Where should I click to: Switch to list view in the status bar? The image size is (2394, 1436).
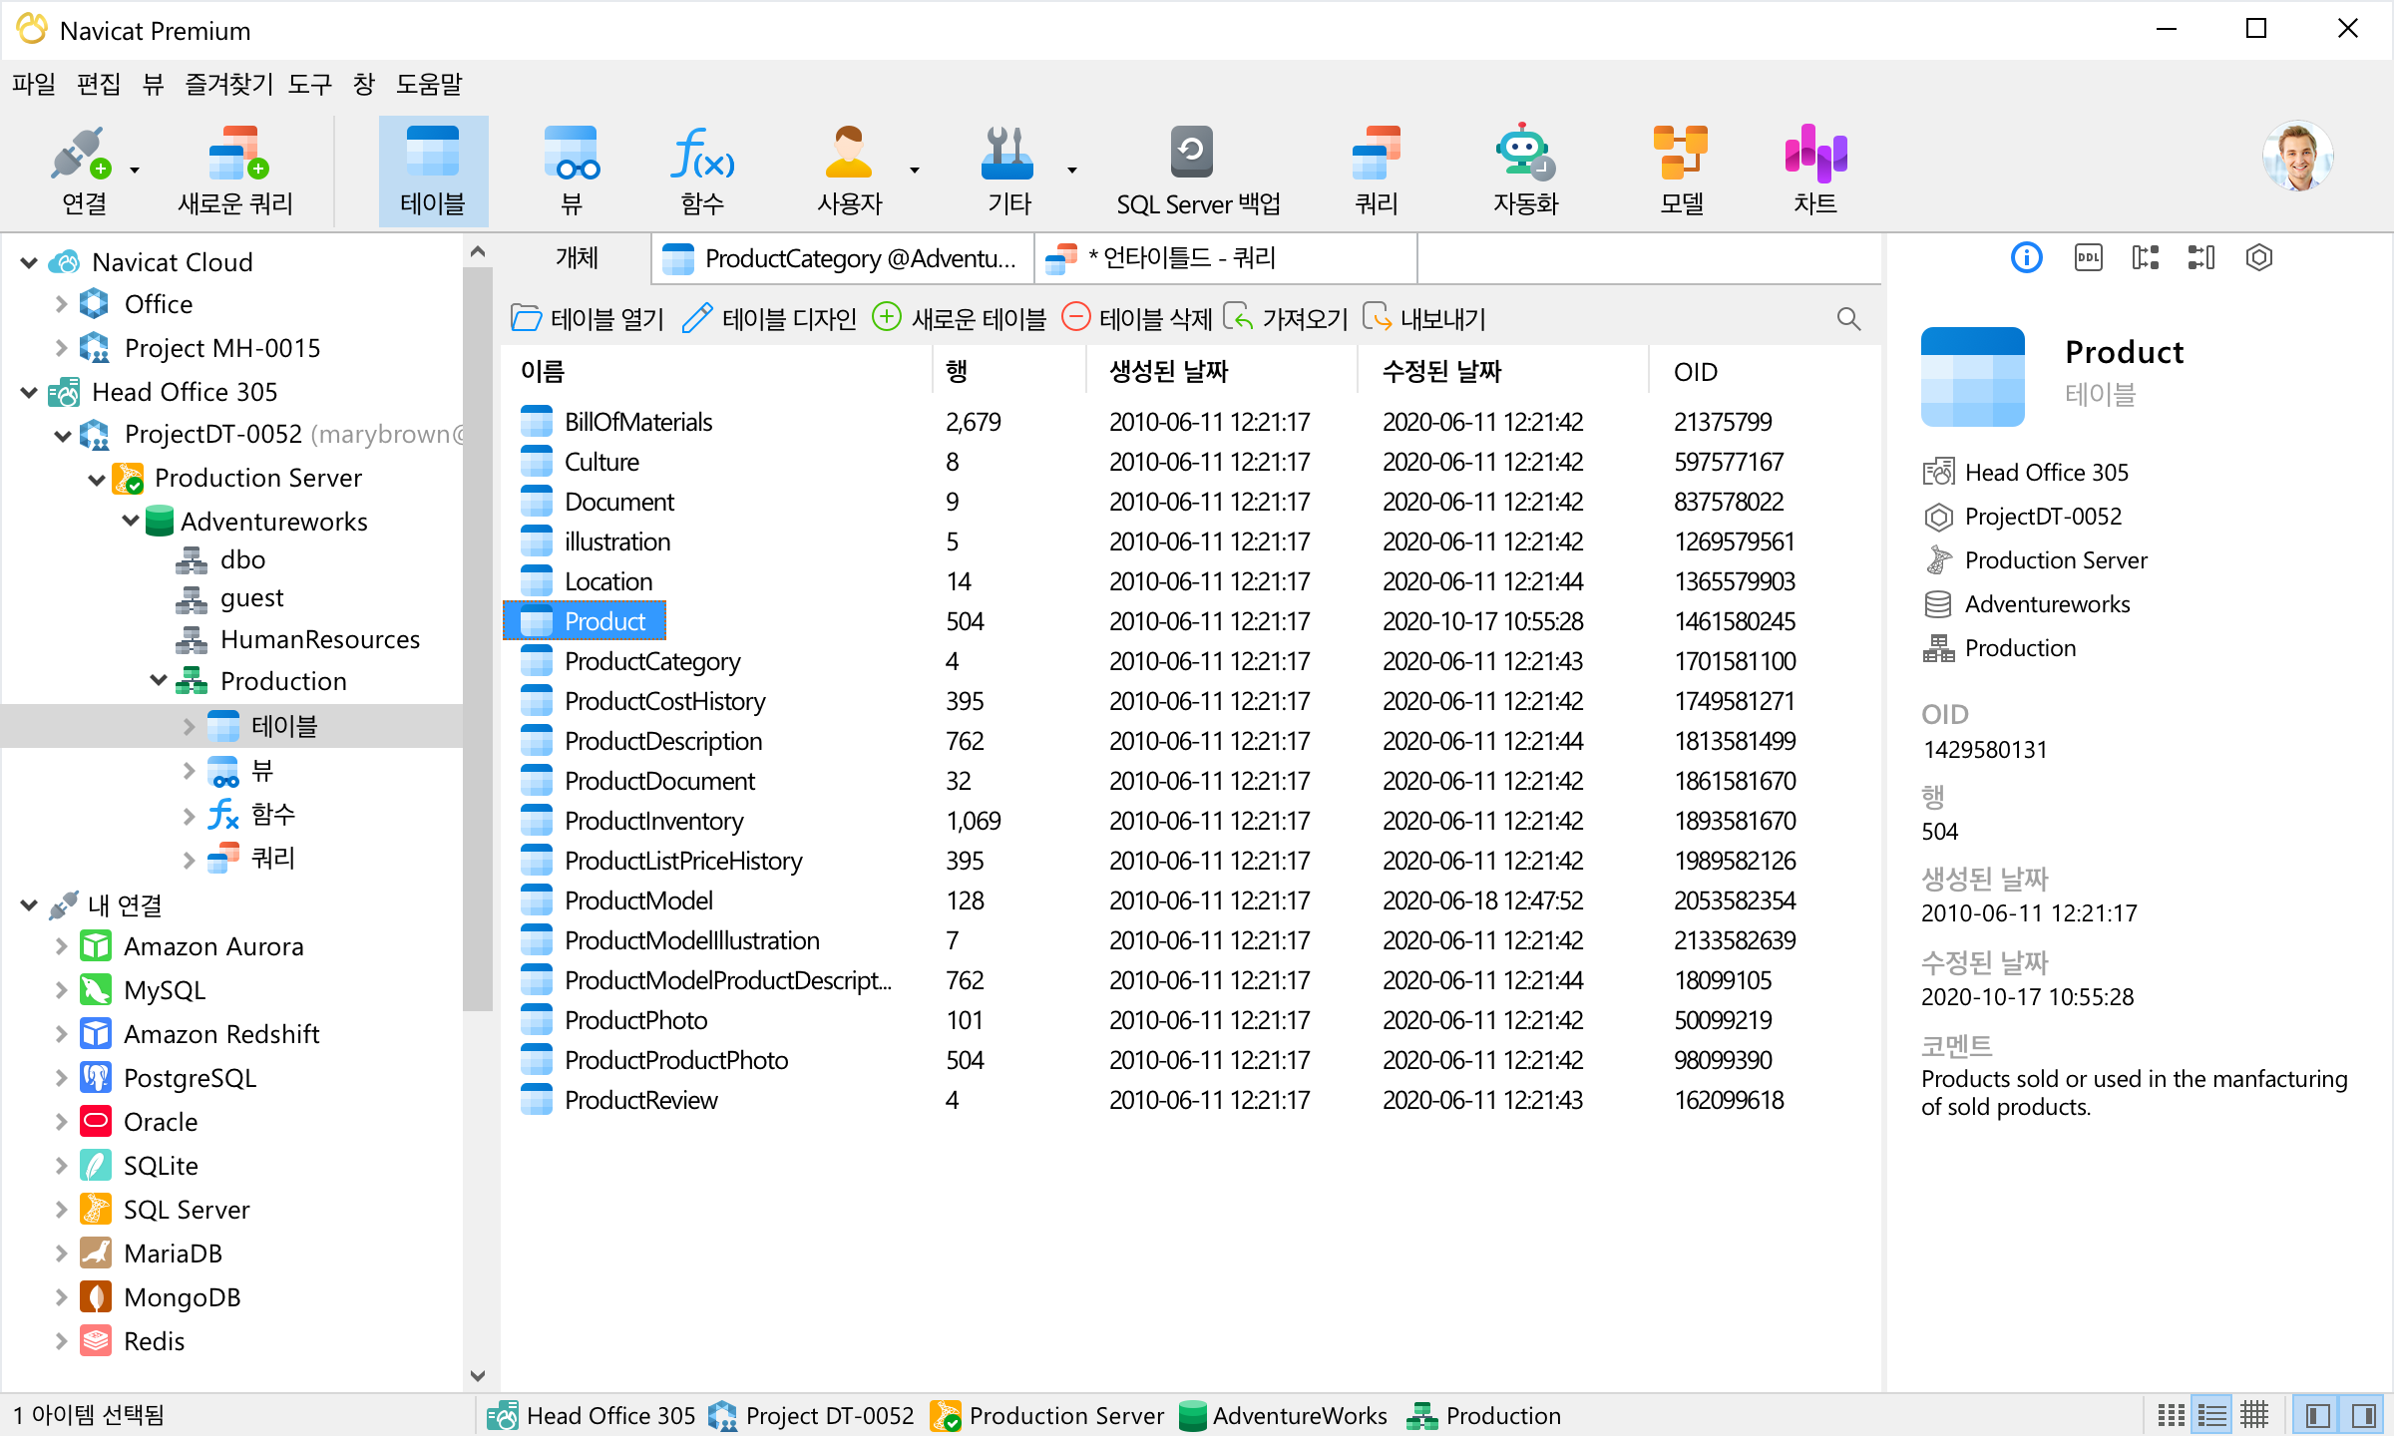(2212, 1415)
